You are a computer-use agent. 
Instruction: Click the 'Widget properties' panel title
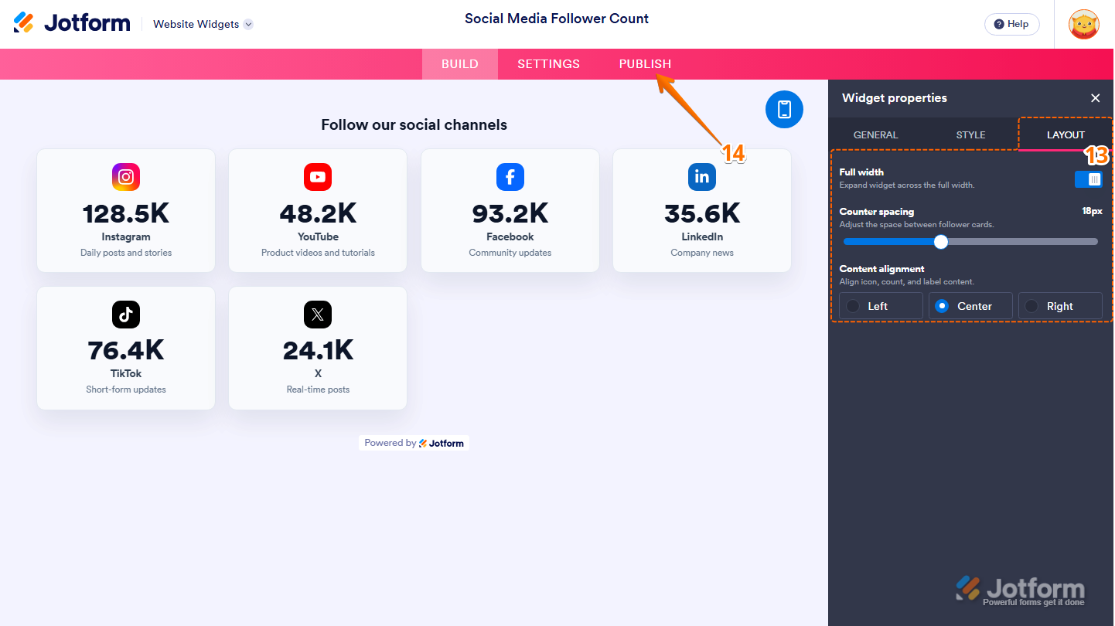tap(895, 98)
